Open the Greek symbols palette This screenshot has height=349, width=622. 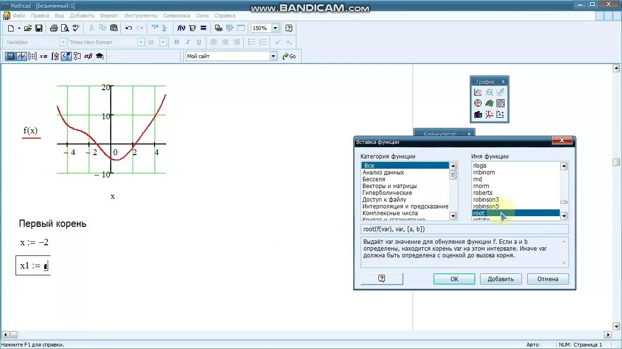pyautogui.click(x=88, y=56)
